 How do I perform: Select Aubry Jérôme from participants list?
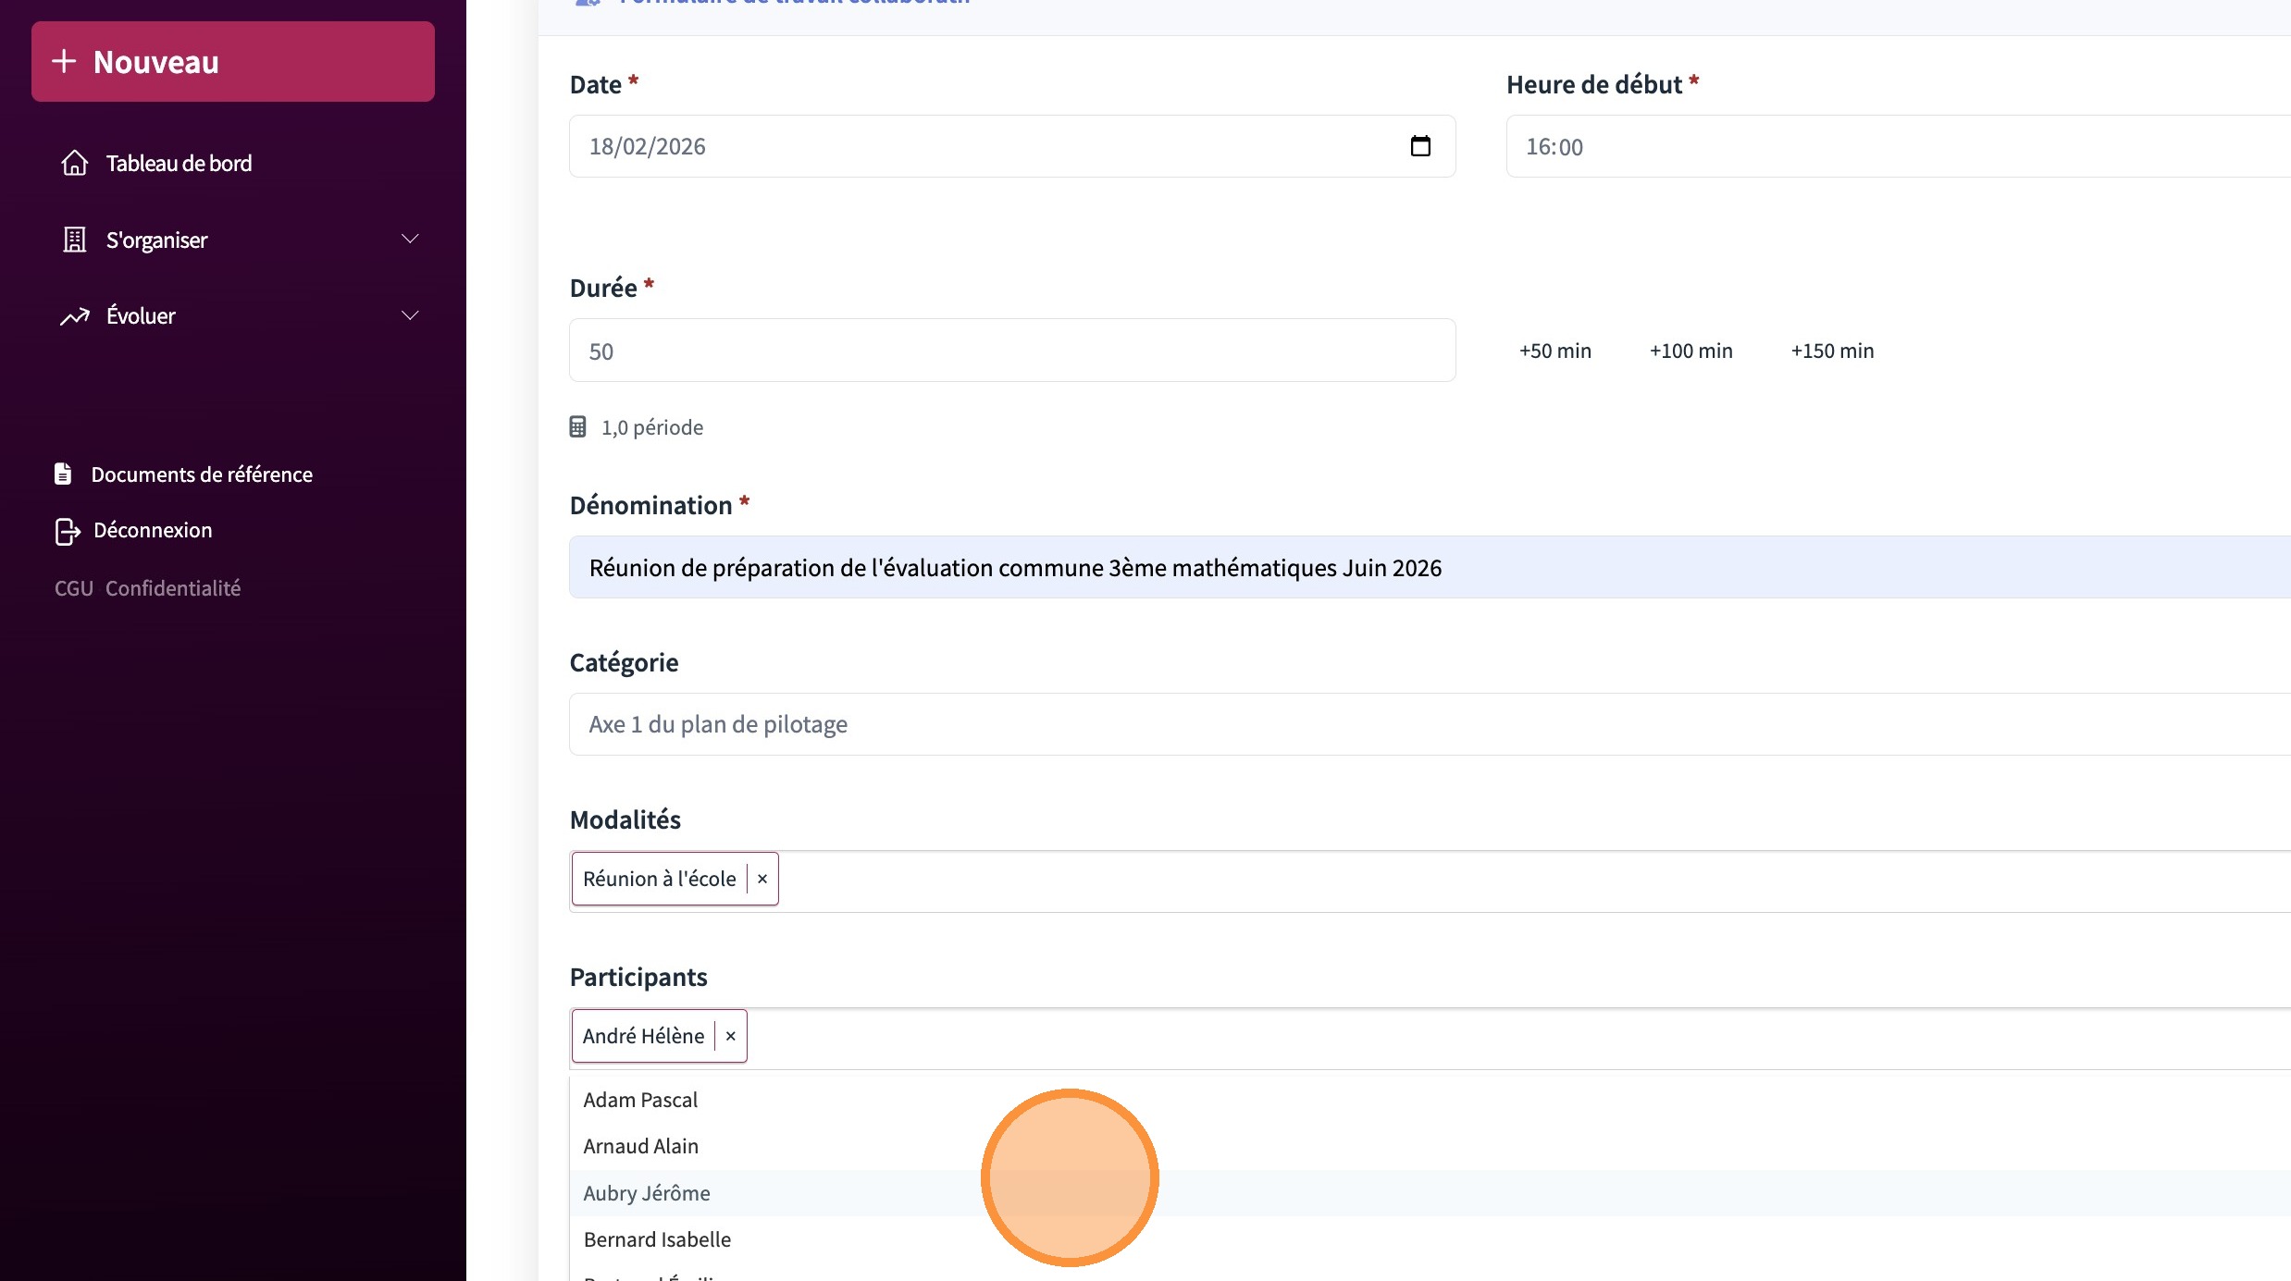coord(647,1193)
